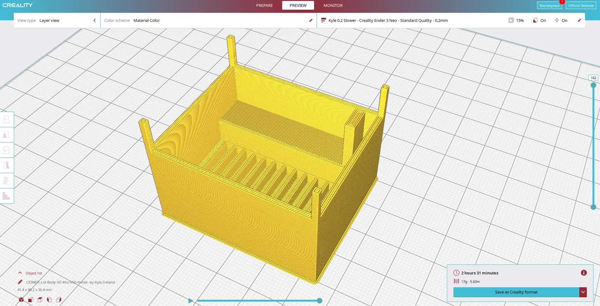
Task: Click the lower layer slider handle
Action: tap(593, 207)
